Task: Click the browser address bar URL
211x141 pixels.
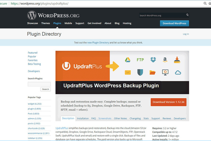Action: (x=40, y=4)
